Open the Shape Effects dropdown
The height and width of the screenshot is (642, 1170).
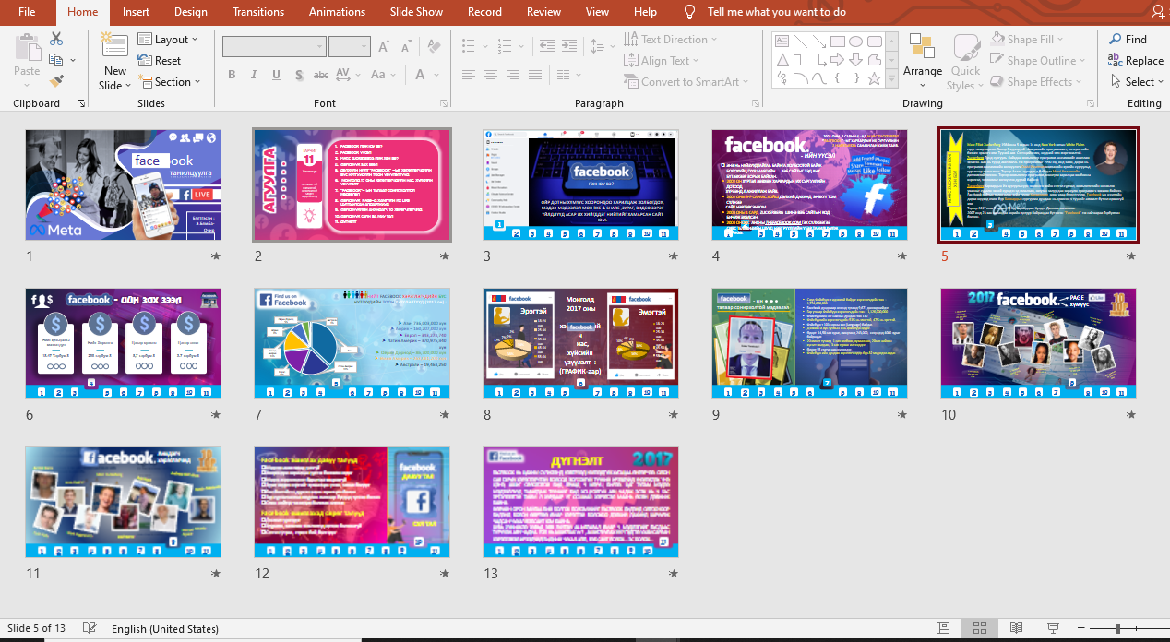point(1037,82)
